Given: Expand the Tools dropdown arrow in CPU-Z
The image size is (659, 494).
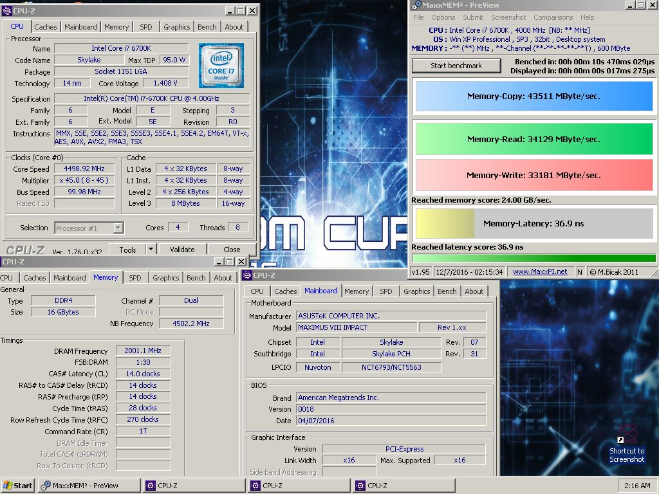Looking at the screenshot, I should tap(151, 249).
